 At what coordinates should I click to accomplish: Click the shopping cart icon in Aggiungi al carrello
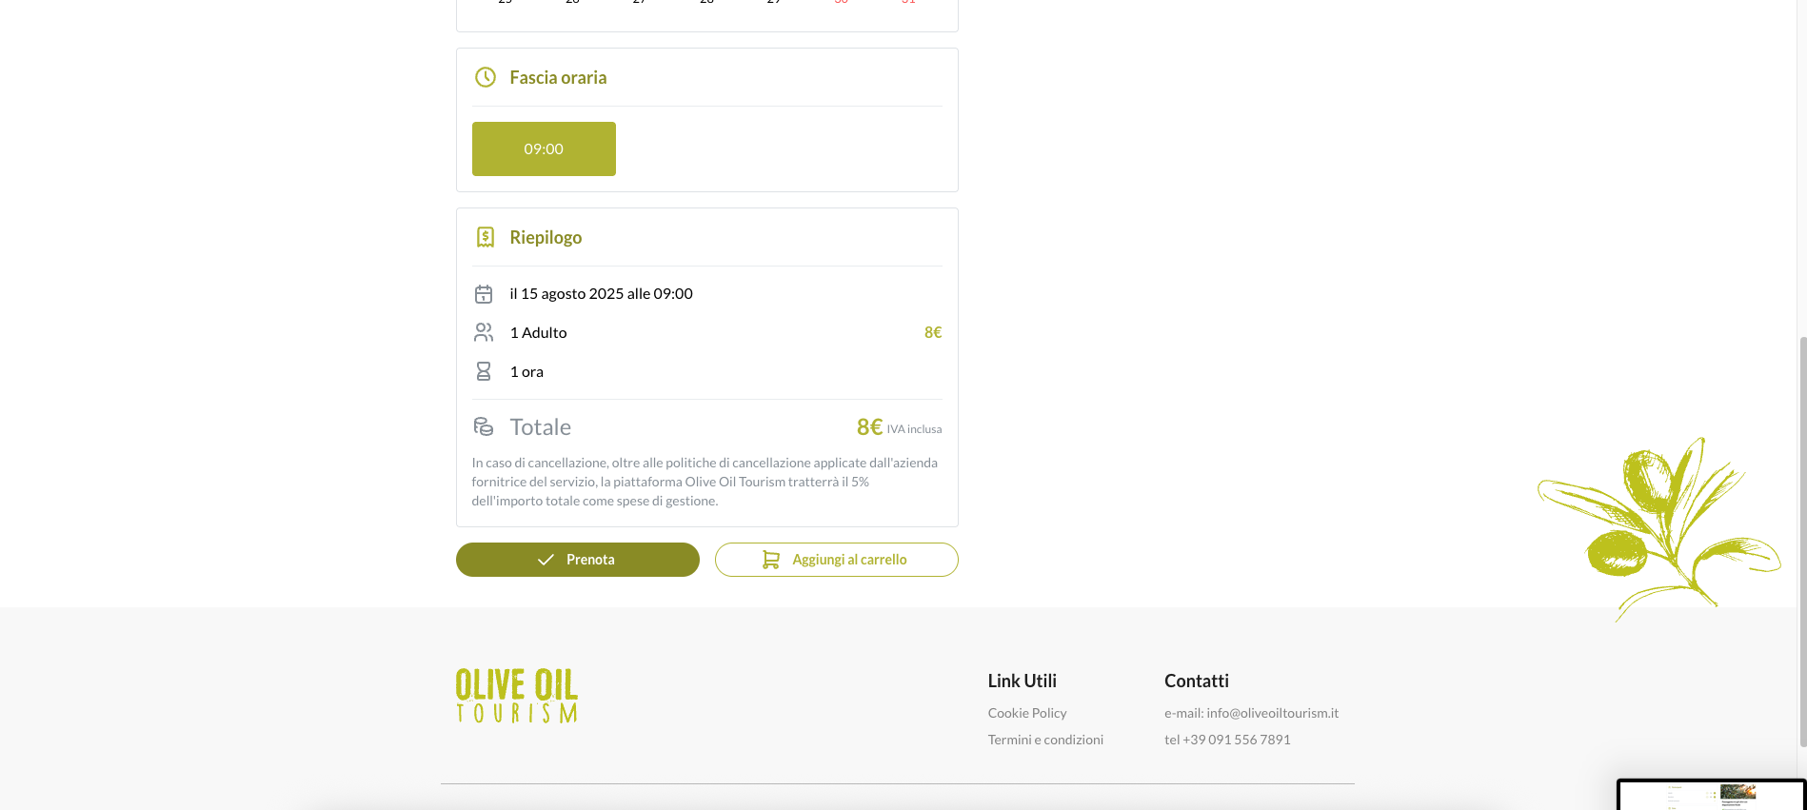(x=771, y=560)
